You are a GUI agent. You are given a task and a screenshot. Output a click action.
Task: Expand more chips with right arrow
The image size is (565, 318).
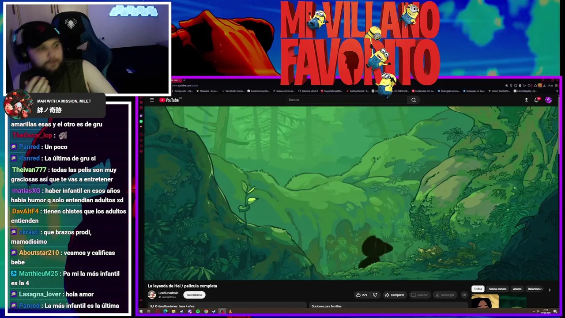pyautogui.click(x=550, y=290)
